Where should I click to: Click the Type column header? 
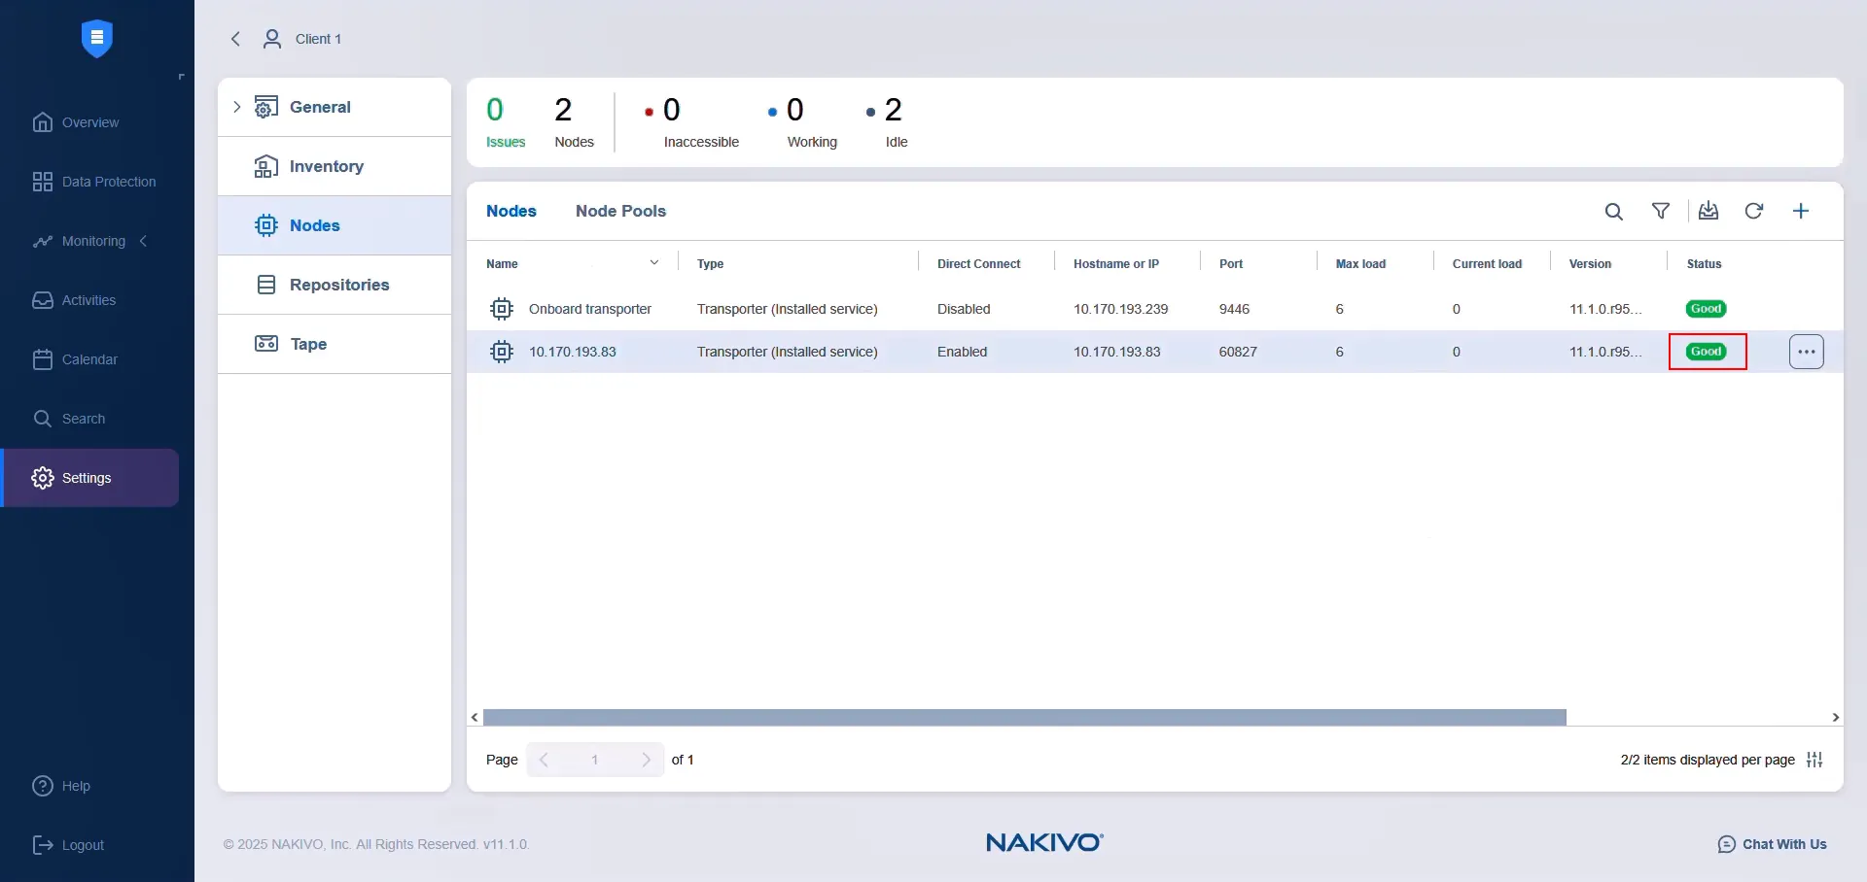point(710,264)
